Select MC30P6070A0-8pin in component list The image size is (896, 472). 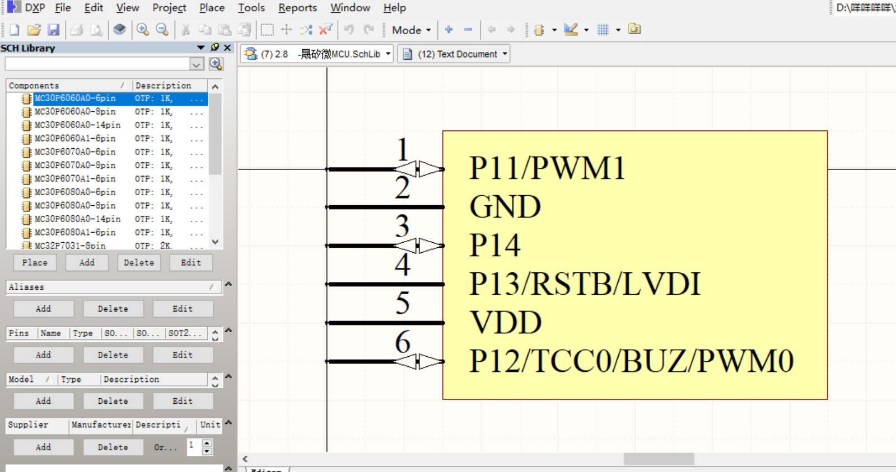[75, 166]
